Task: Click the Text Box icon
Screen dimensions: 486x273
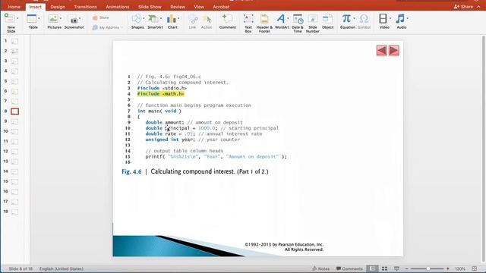Action: [x=248, y=18]
